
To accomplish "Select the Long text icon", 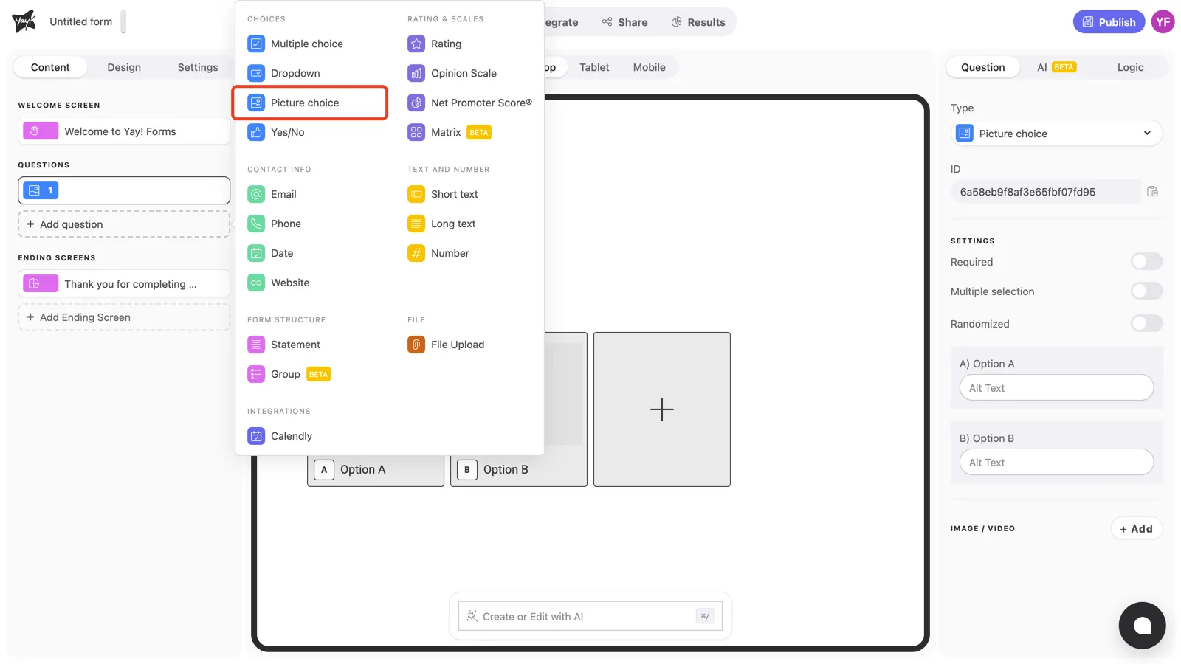I will tap(416, 224).
